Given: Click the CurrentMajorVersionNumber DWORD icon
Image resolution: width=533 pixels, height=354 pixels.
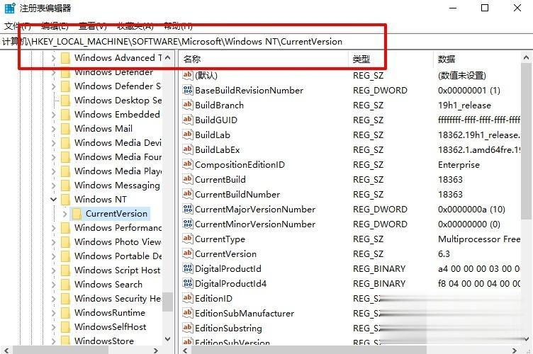Looking at the screenshot, I should click(188, 209).
